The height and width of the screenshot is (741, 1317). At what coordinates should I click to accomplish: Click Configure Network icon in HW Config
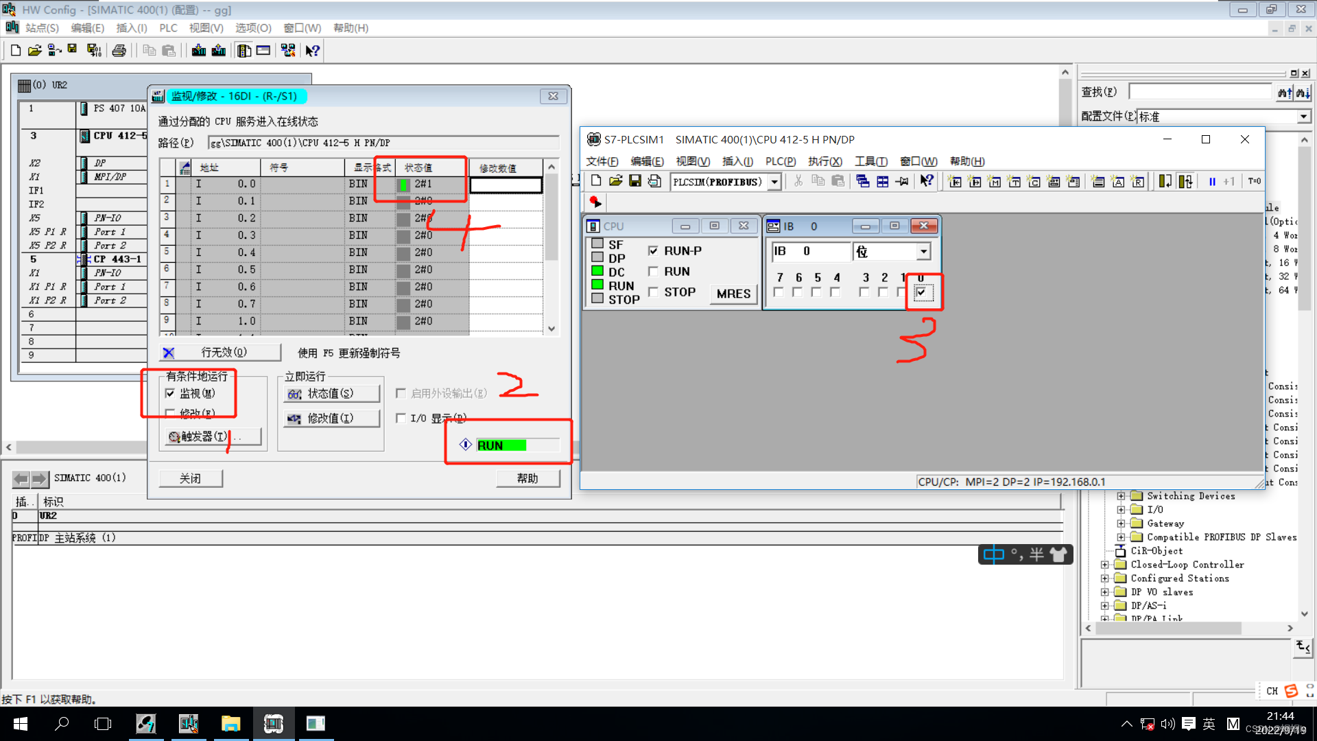(x=288, y=50)
